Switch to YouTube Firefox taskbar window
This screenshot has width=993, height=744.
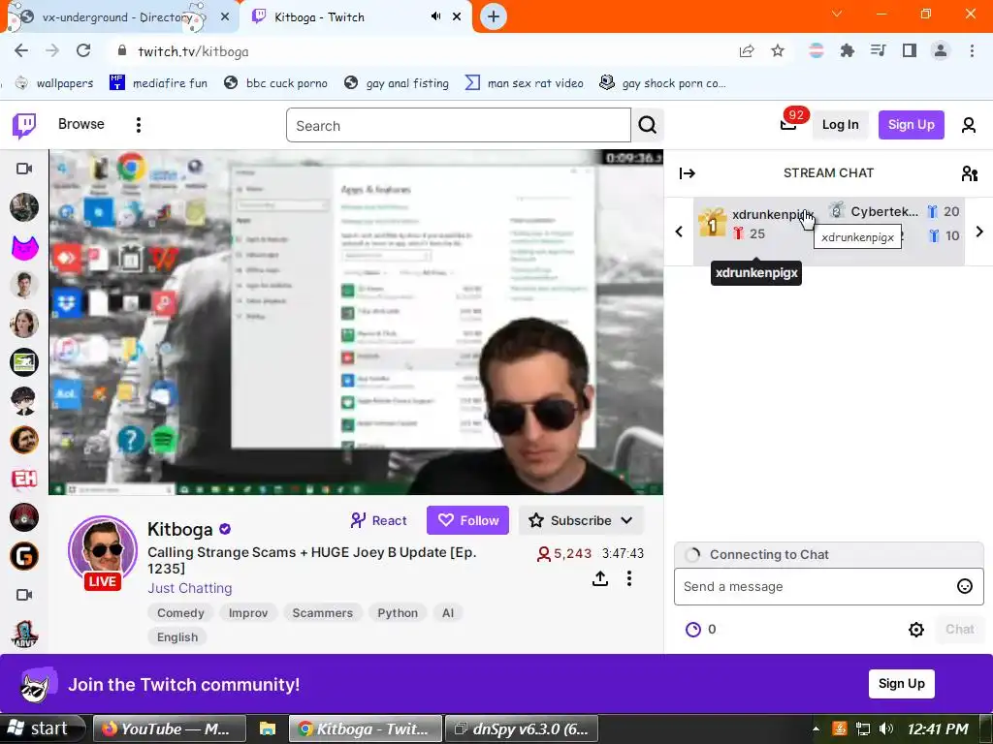pyautogui.click(x=170, y=728)
